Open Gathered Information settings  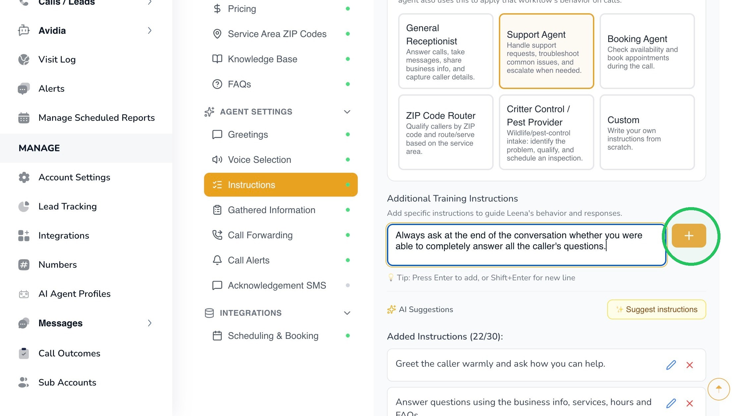(281, 210)
